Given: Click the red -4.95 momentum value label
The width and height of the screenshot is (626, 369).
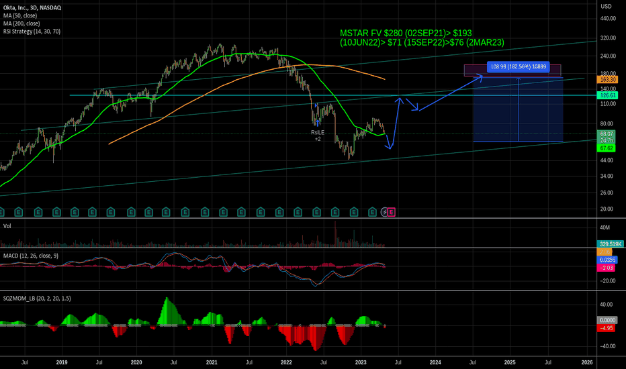Looking at the screenshot, I should 606,328.
